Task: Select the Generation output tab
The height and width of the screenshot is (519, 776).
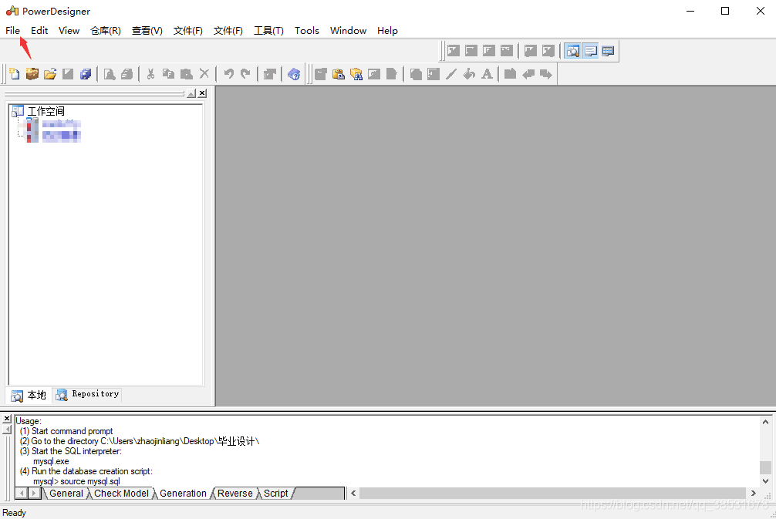Action: [183, 494]
